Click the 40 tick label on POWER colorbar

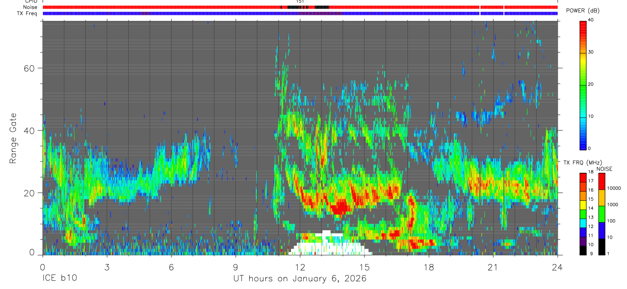(x=591, y=20)
